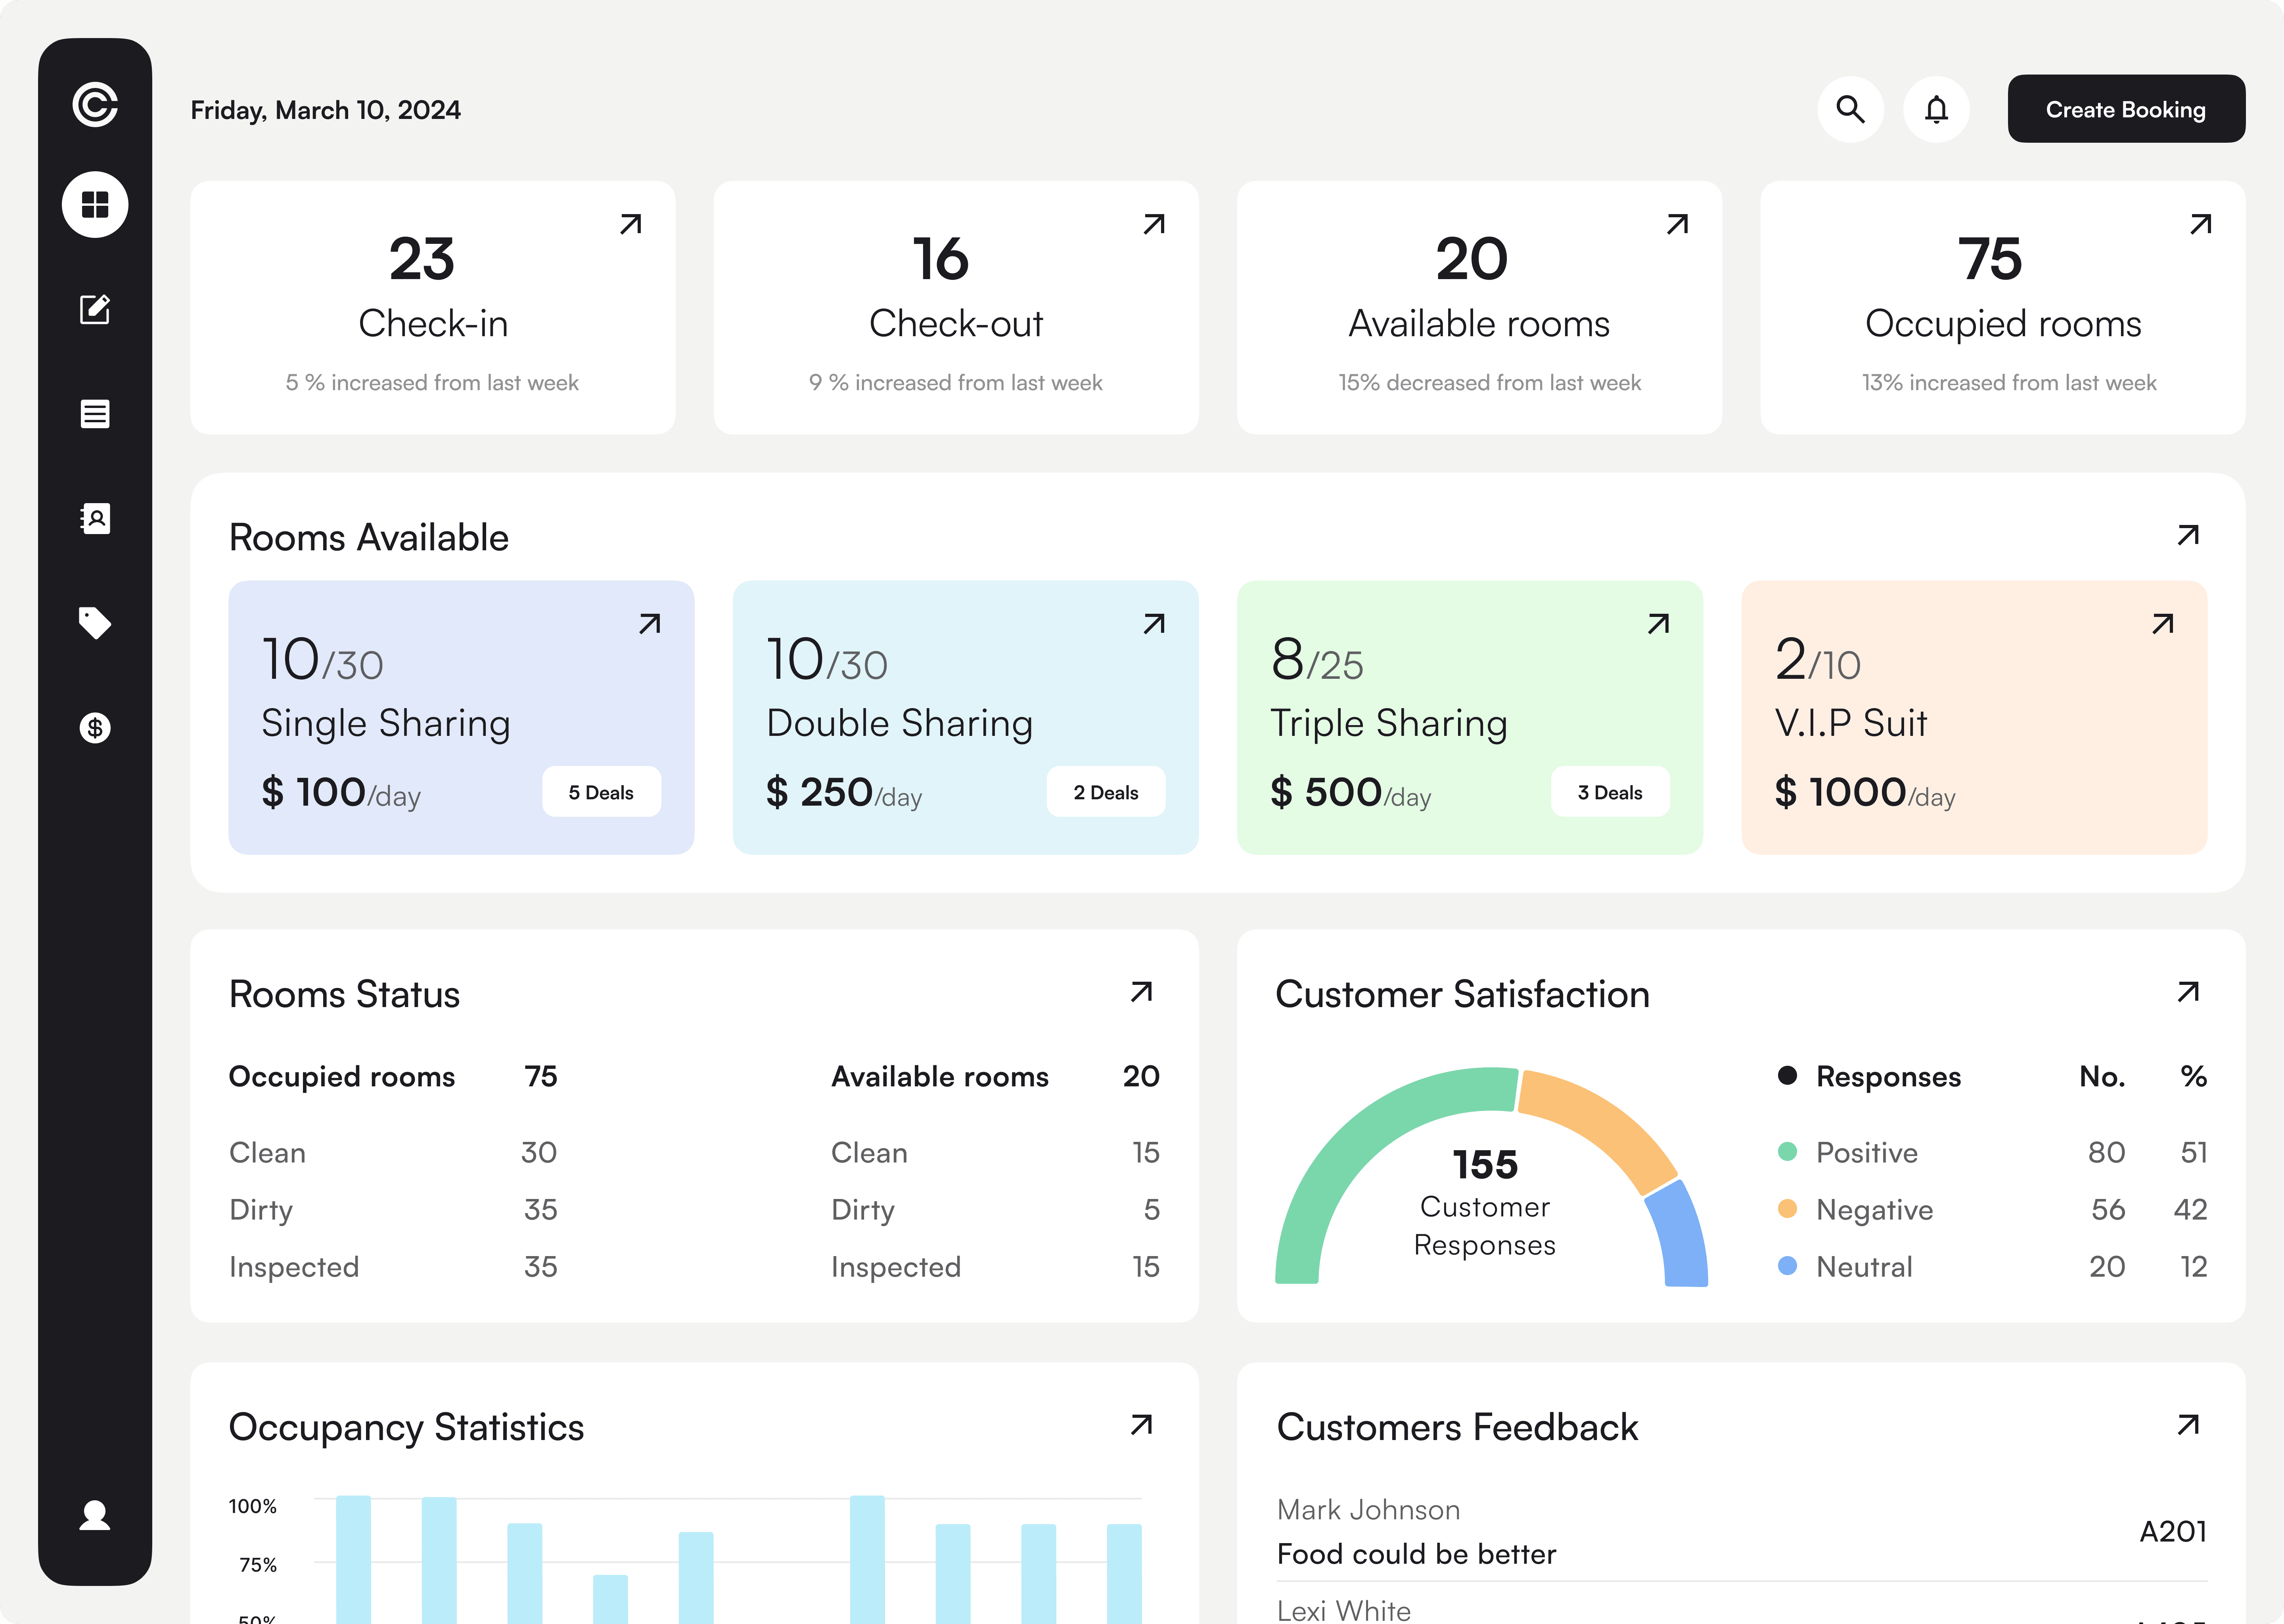The image size is (2284, 1624).
Task: Open the dollar coin sidebar icon
Action: (x=95, y=727)
